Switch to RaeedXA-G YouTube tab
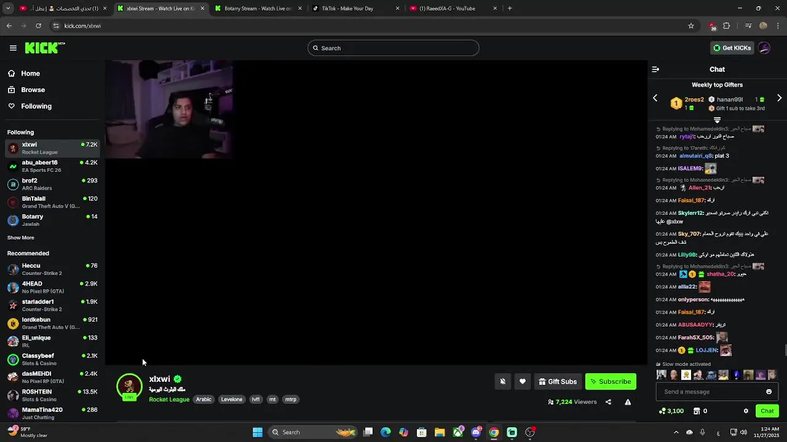 [453, 9]
